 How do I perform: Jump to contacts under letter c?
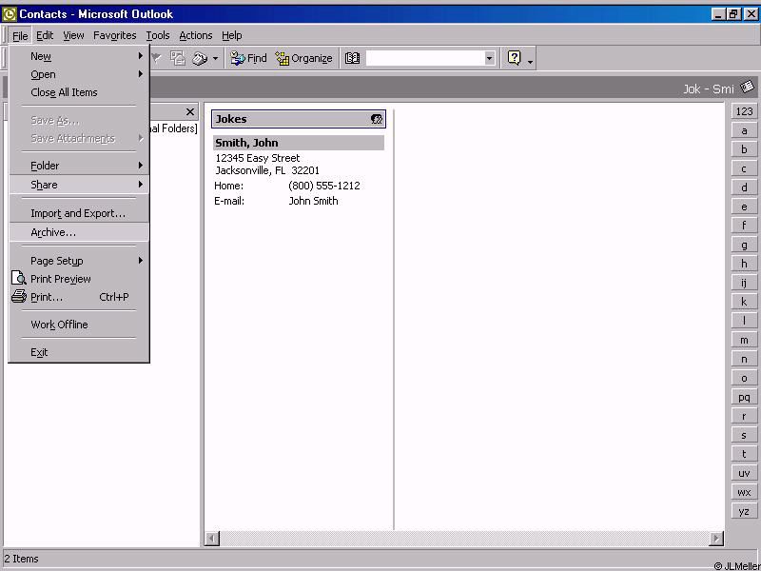pos(744,168)
